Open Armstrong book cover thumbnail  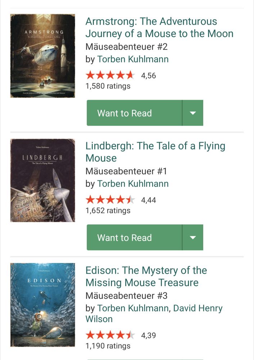click(x=42, y=56)
